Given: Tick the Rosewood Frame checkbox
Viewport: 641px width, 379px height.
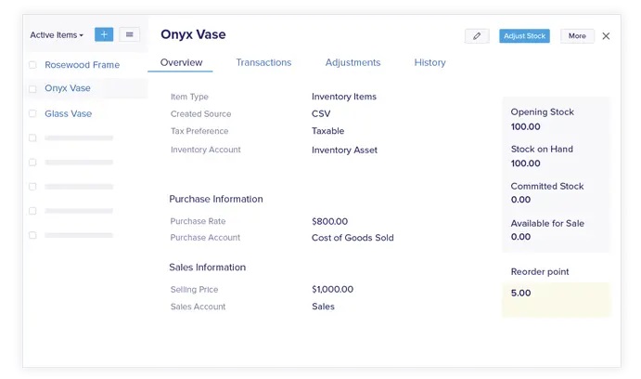Looking at the screenshot, I should tap(32, 65).
